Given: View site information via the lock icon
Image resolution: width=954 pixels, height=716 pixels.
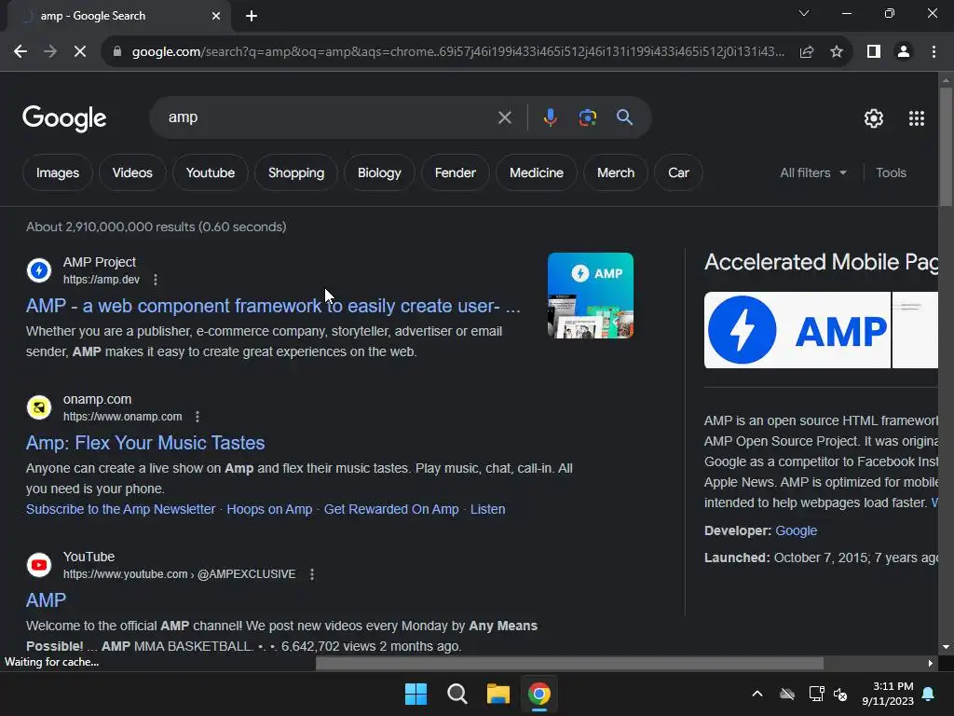Looking at the screenshot, I should (x=117, y=52).
